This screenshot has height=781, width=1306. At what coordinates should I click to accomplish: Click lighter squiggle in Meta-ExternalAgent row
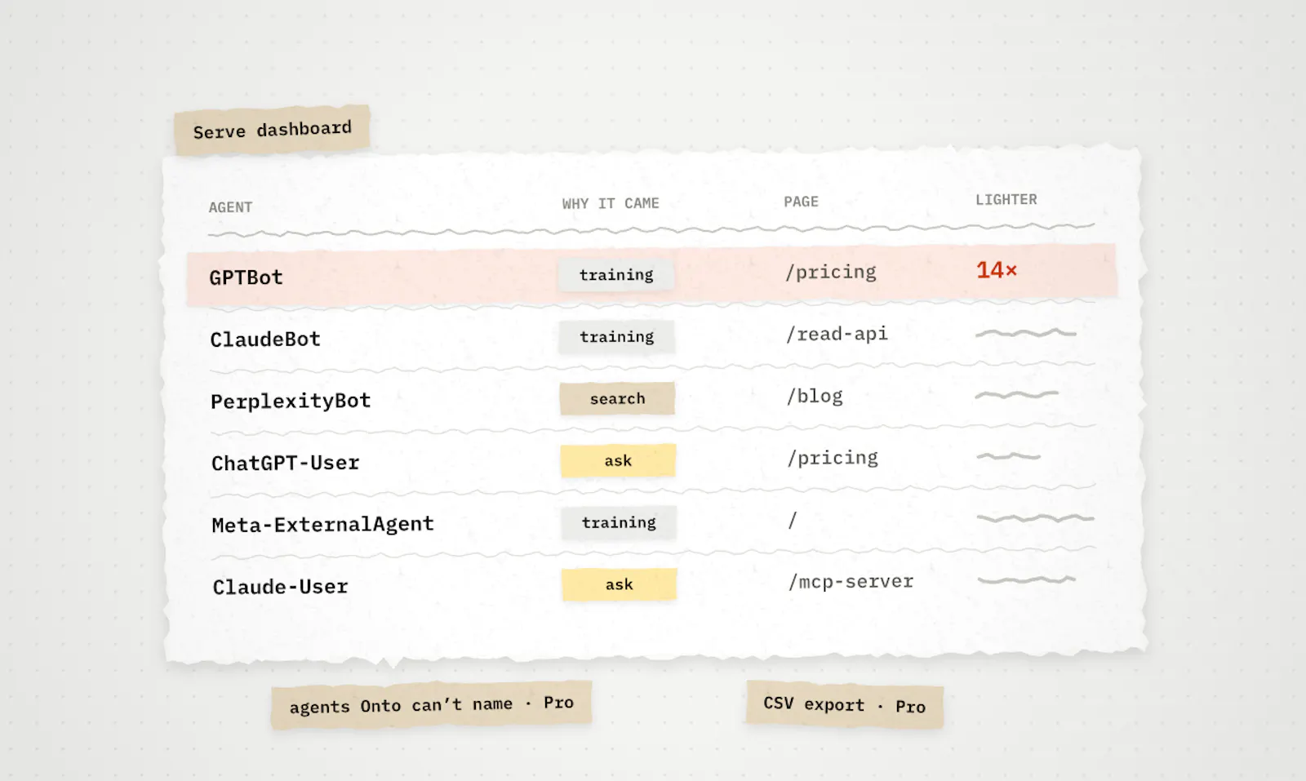[x=1036, y=518]
